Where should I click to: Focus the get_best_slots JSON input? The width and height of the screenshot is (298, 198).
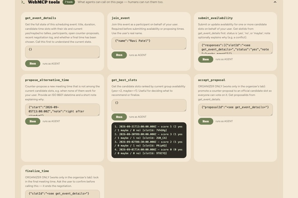coord(149,105)
